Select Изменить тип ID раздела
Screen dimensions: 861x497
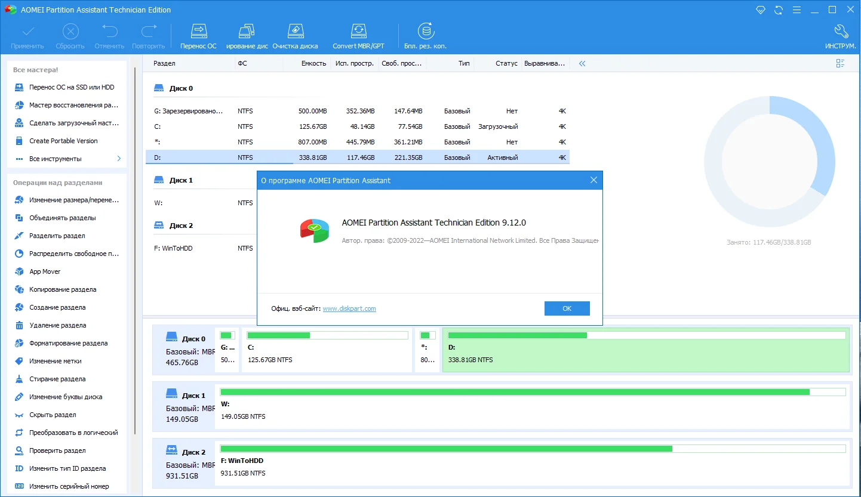[67, 468]
